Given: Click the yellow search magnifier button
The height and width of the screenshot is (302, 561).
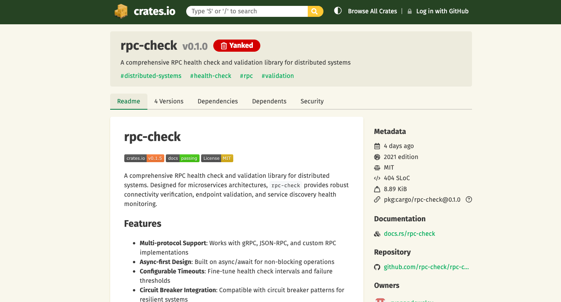Looking at the screenshot, I should 315,11.
